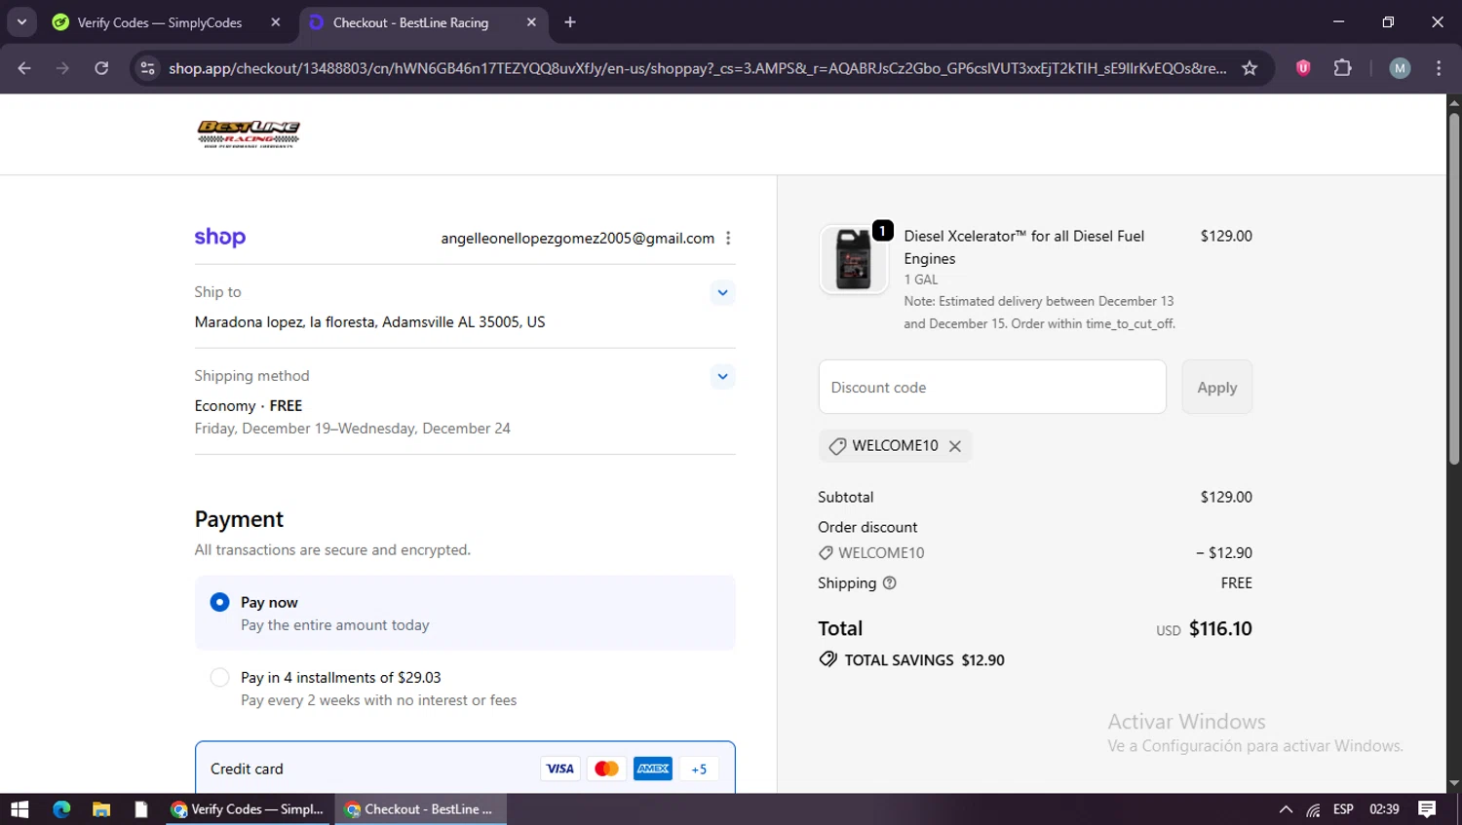Go forward in browser history
Screen dimensions: 1462x825
62,68
